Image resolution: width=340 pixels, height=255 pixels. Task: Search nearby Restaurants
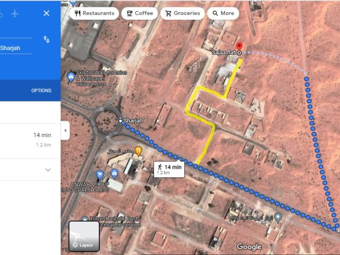94,13
